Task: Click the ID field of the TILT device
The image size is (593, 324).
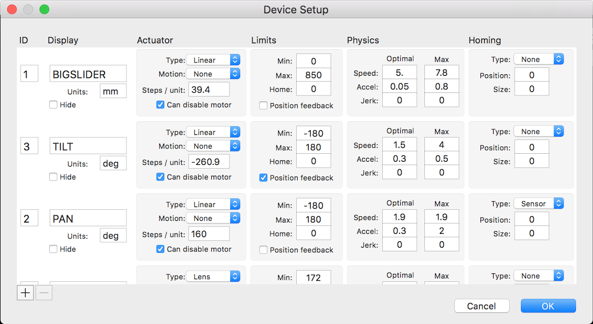Action: 29,146
